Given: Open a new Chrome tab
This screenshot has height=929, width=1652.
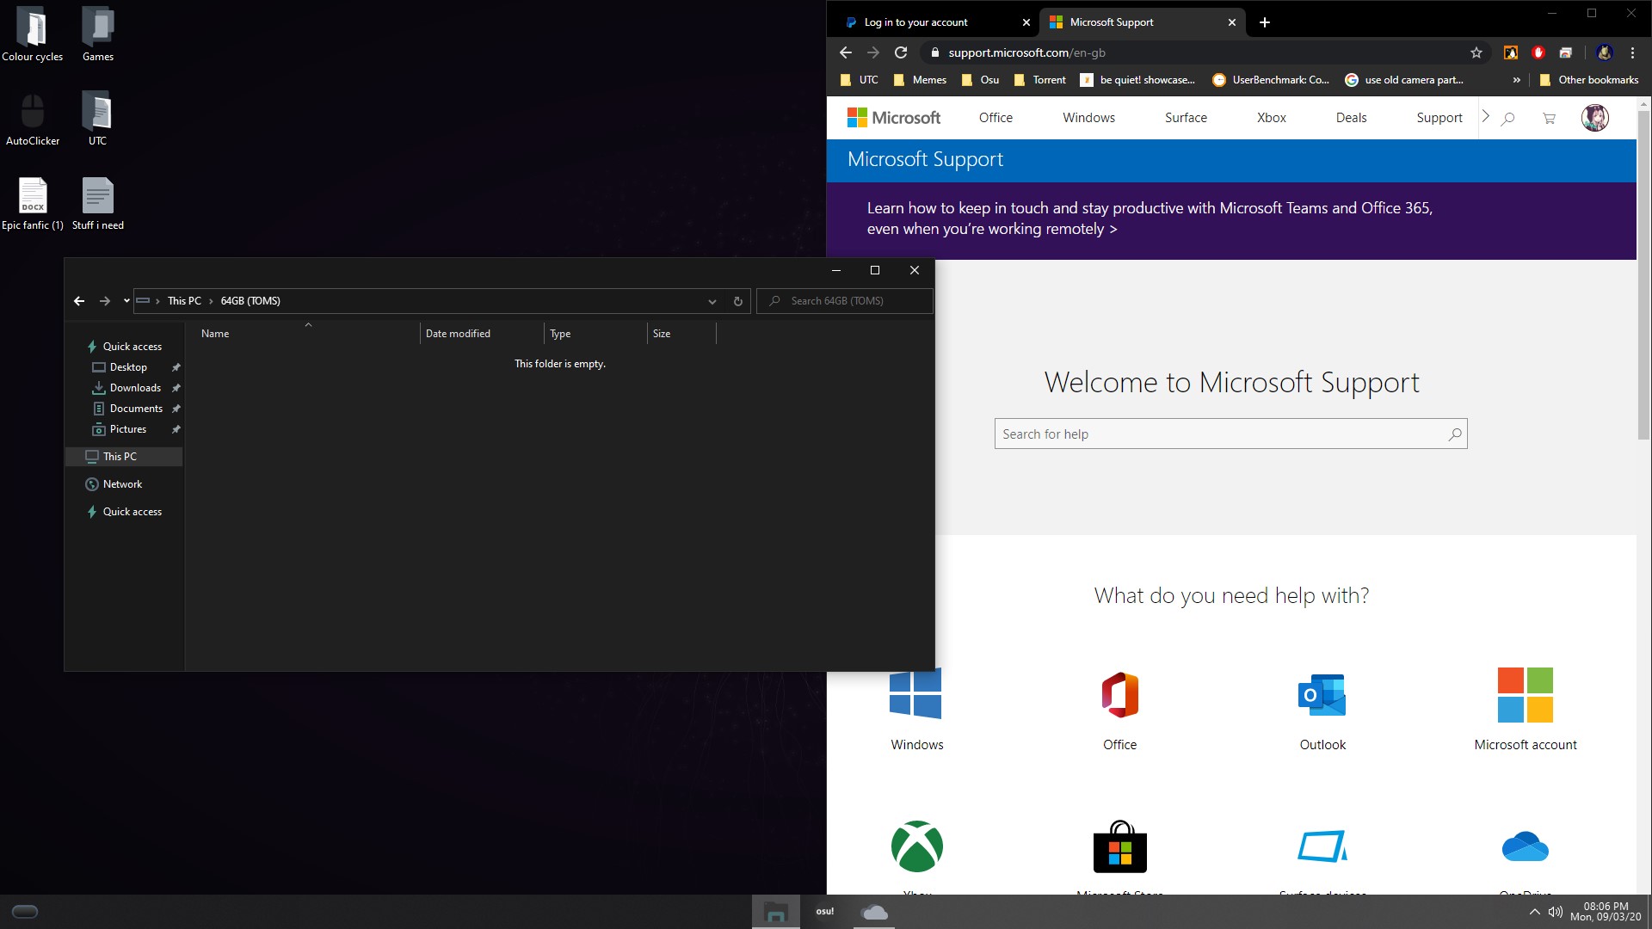Looking at the screenshot, I should [1265, 22].
